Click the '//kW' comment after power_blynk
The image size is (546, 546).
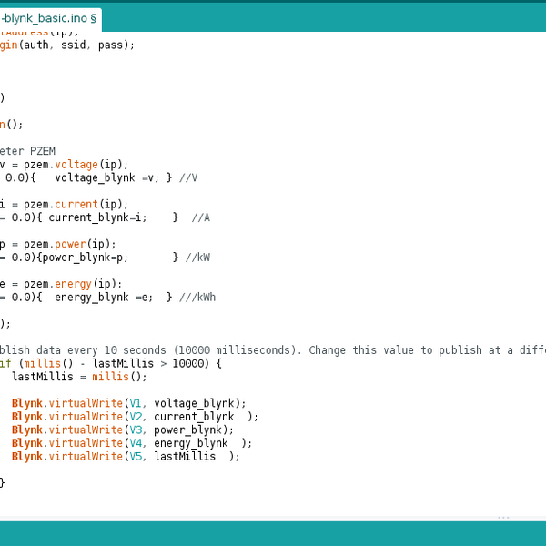[x=197, y=258]
